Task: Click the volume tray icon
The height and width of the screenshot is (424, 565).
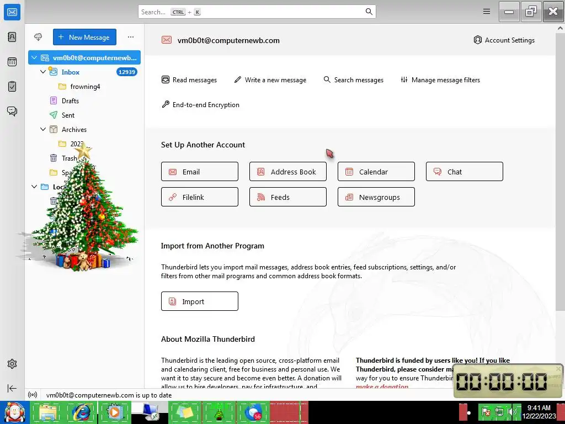Action: (x=511, y=412)
